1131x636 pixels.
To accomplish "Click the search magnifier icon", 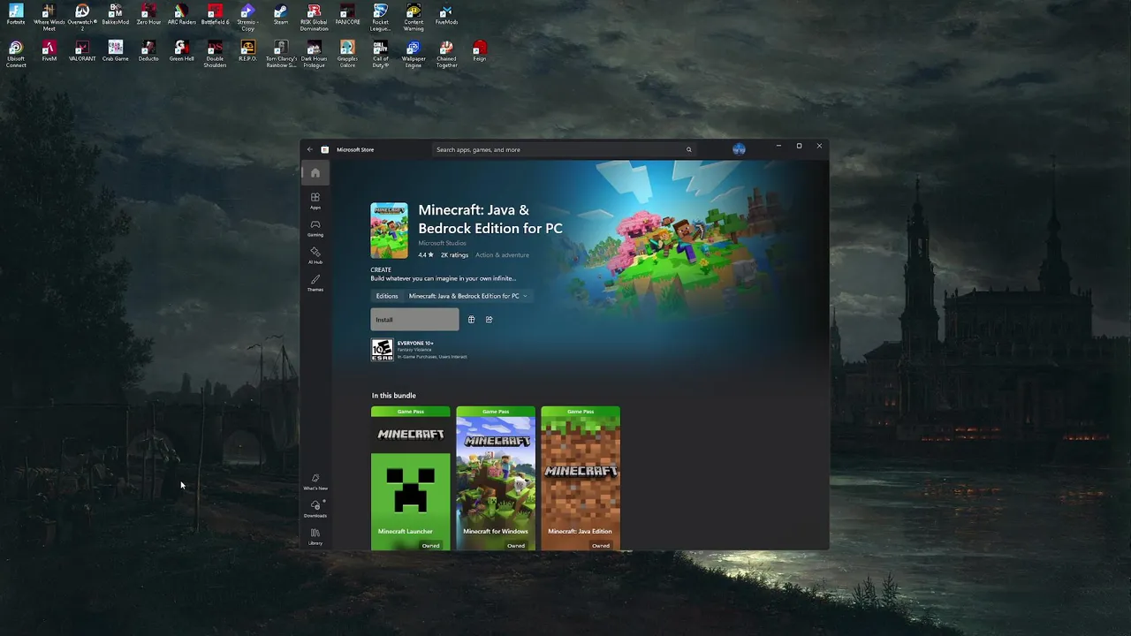I will click(689, 149).
